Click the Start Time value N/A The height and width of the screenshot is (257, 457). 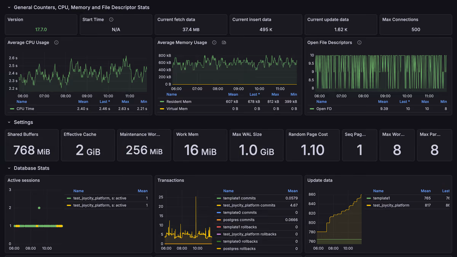116,29
